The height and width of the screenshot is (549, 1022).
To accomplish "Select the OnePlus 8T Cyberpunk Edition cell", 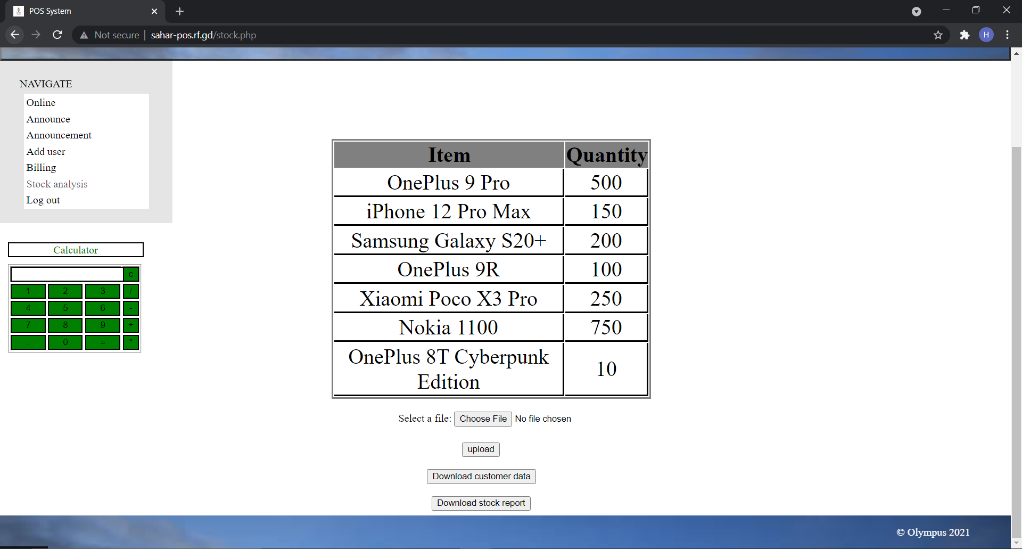I will [x=449, y=369].
